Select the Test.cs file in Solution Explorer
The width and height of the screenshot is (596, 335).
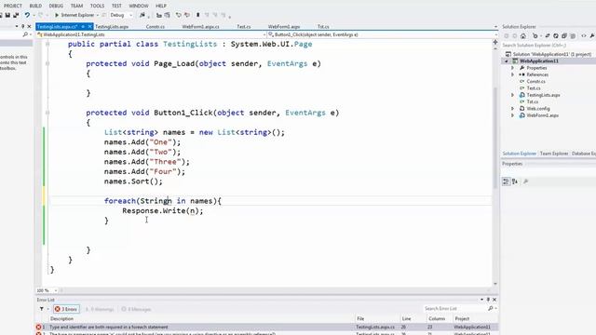click(x=534, y=88)
